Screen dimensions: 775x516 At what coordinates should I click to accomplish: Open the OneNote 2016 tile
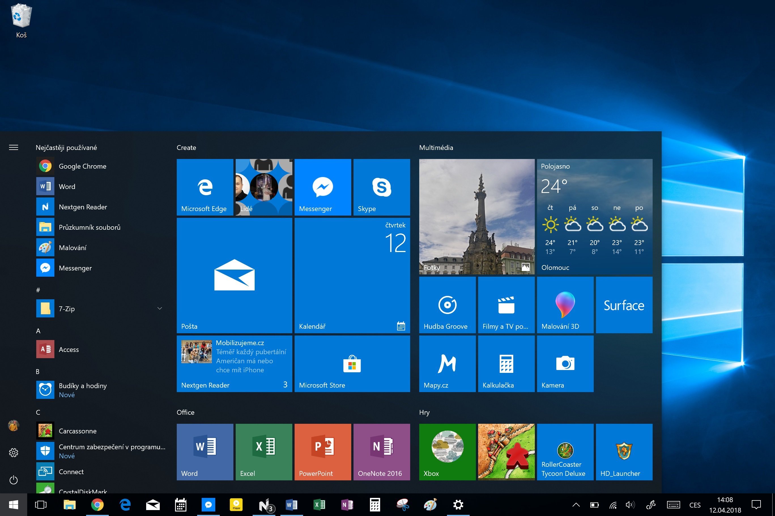coord(382,452)
